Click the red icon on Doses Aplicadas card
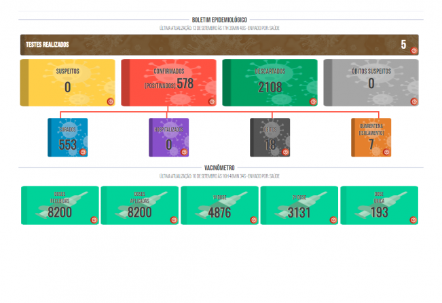The image size is (442, 303). click(x=174, y=220)
